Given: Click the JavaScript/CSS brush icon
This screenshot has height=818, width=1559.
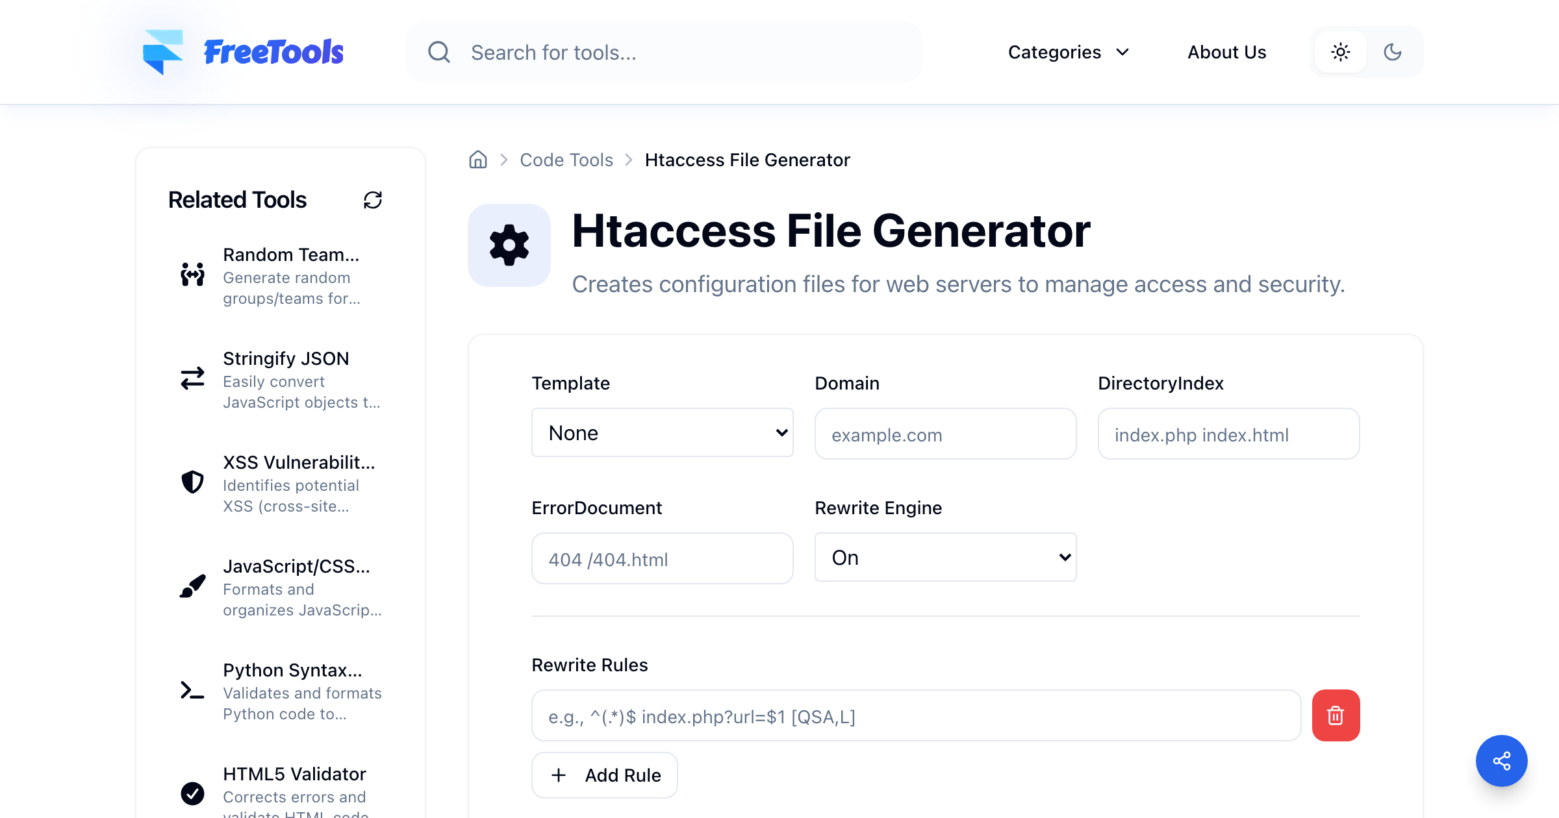Looking at the screenshot, I should pyautogui.click(x=192, y=586).
